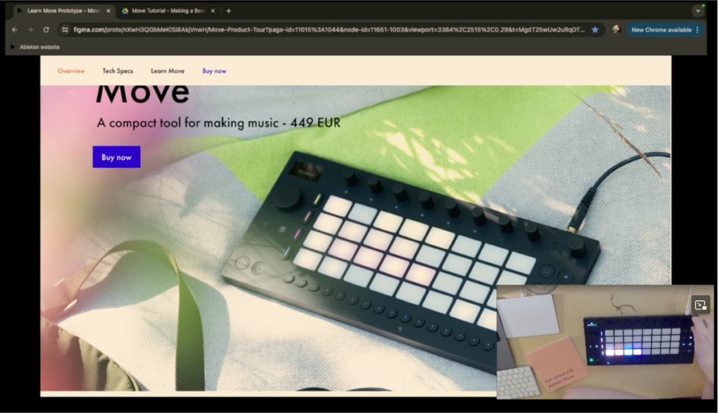The image size is (718, 413).
Task: Go forward to the next page
Action: (30, 30)
